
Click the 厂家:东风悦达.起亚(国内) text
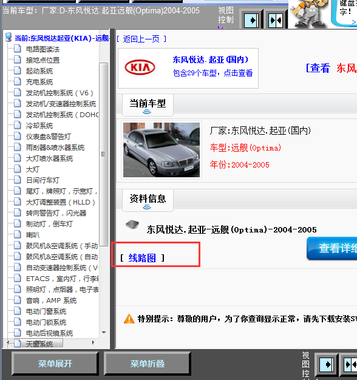pyautogui.click(x=260, y=131)
